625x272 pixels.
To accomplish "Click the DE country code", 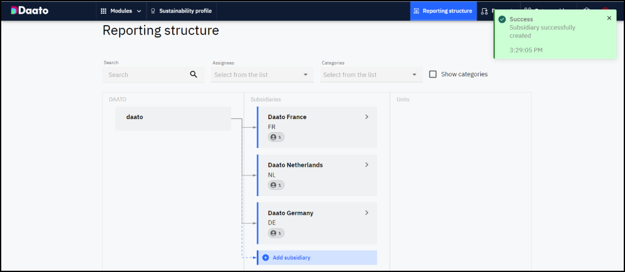I will tap(272, 222).
